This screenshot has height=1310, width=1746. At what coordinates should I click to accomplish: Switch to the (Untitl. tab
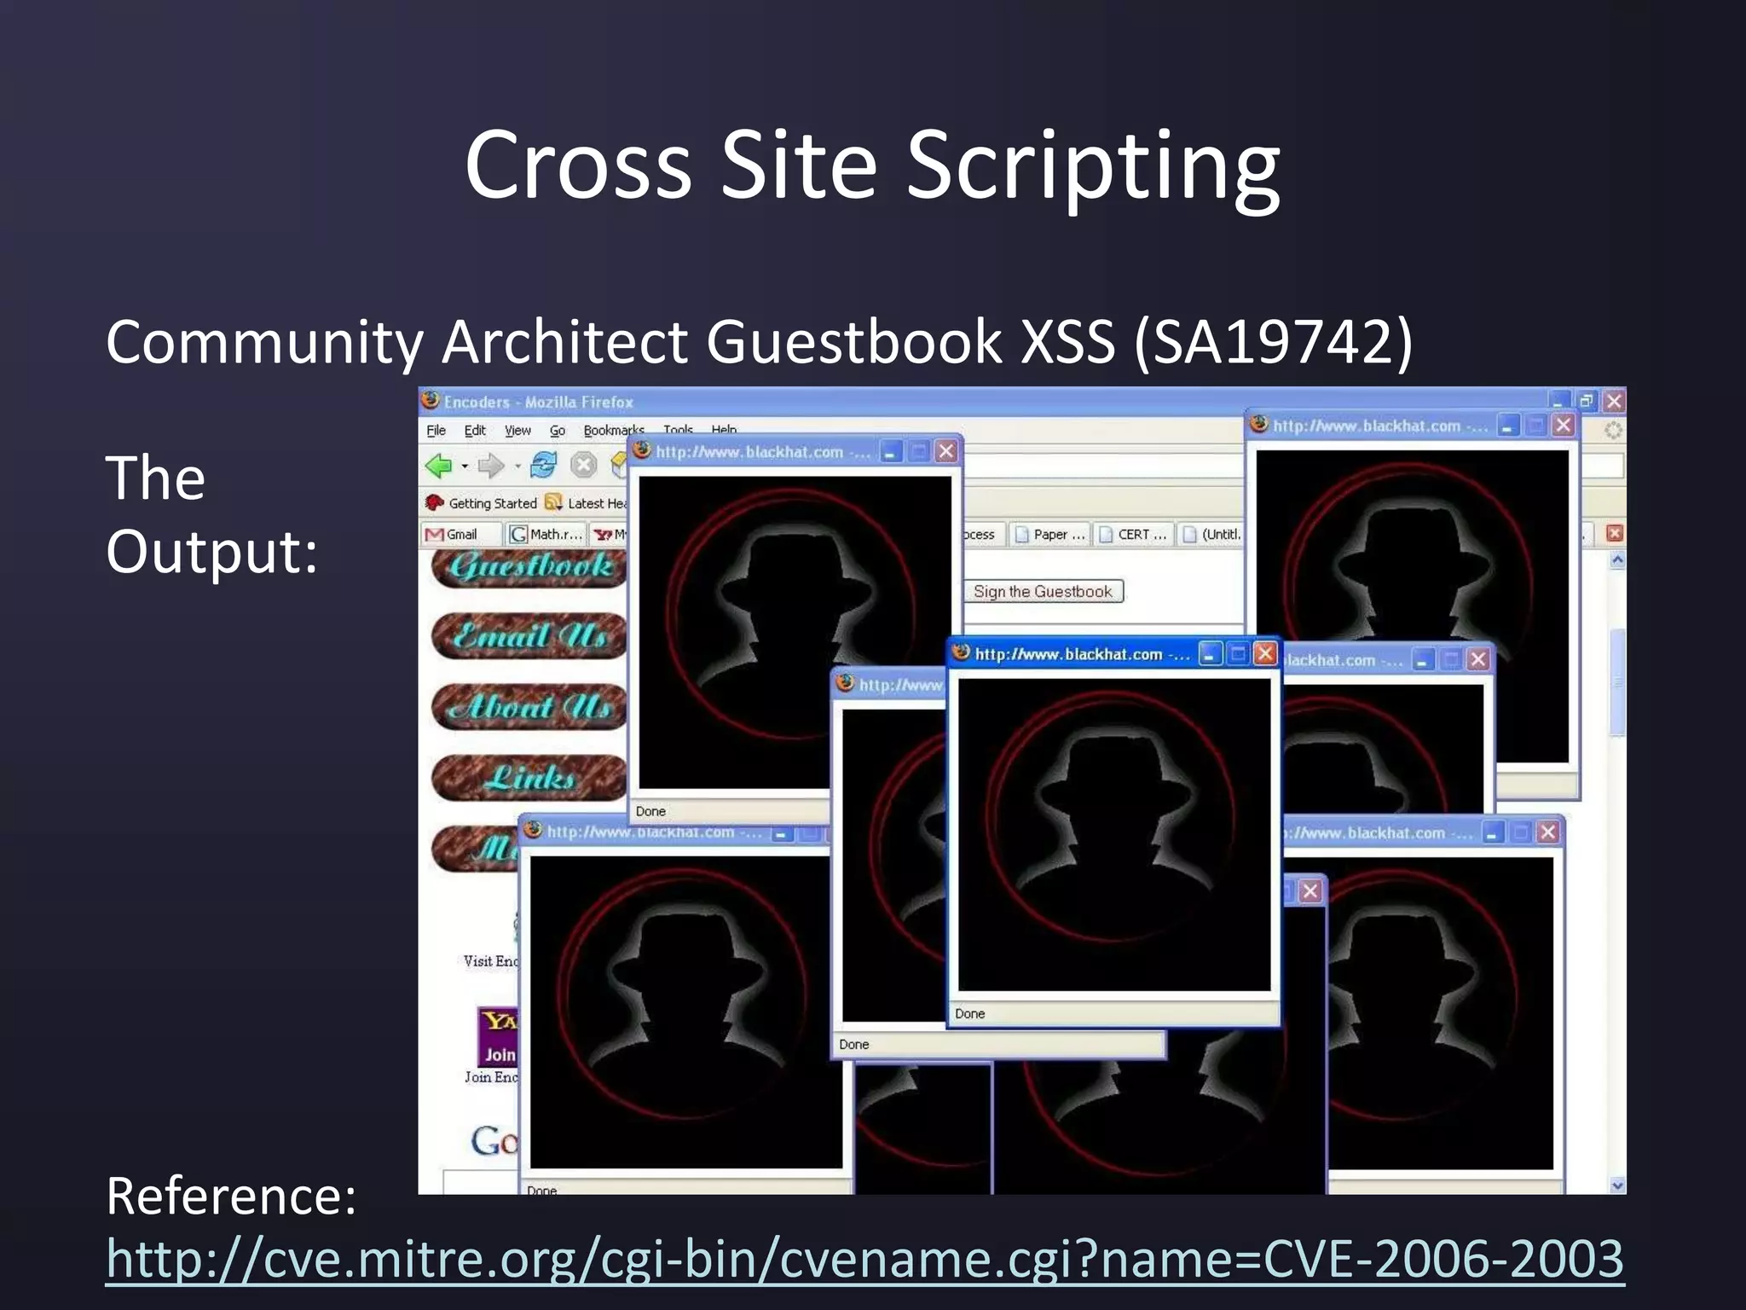[1211, 534]
